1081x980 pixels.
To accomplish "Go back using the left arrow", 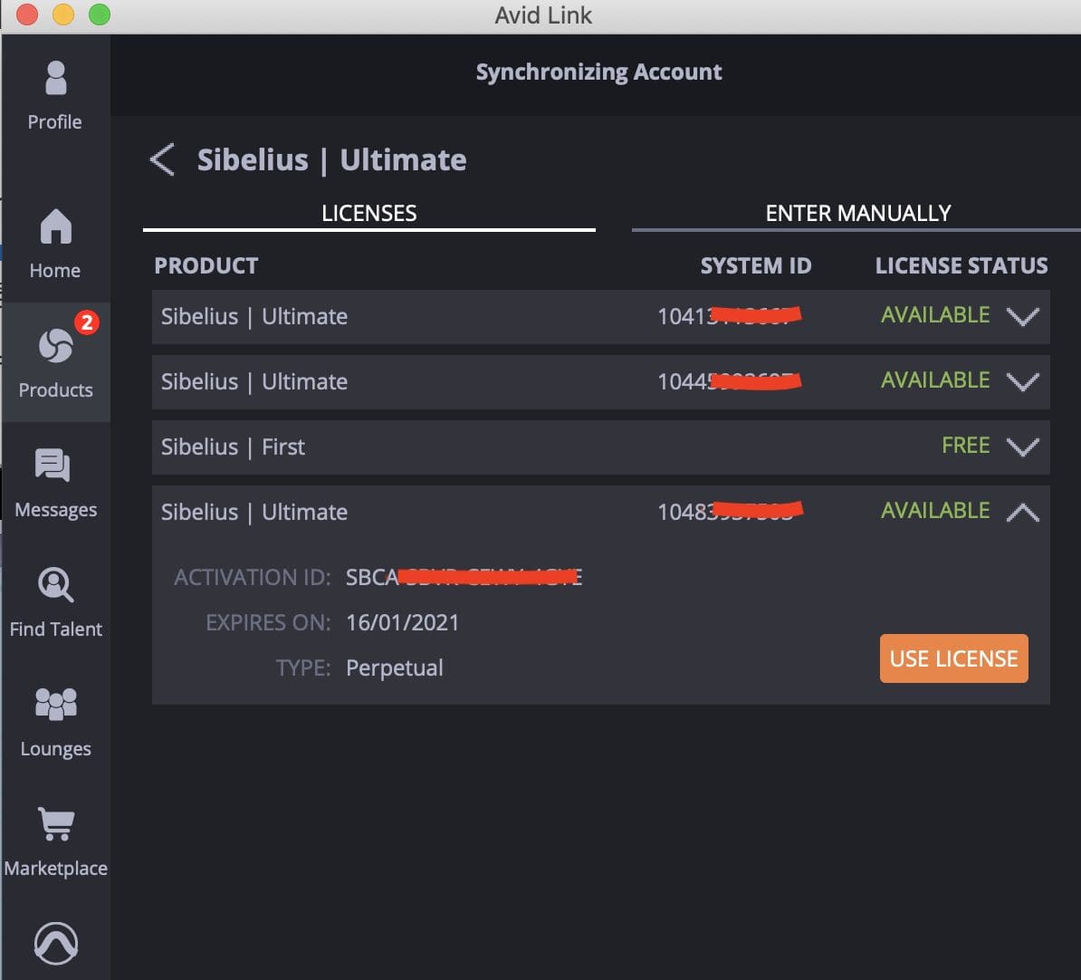I will (162, 160).
